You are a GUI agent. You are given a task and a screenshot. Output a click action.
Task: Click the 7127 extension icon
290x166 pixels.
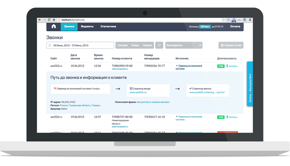coord(234,20)
